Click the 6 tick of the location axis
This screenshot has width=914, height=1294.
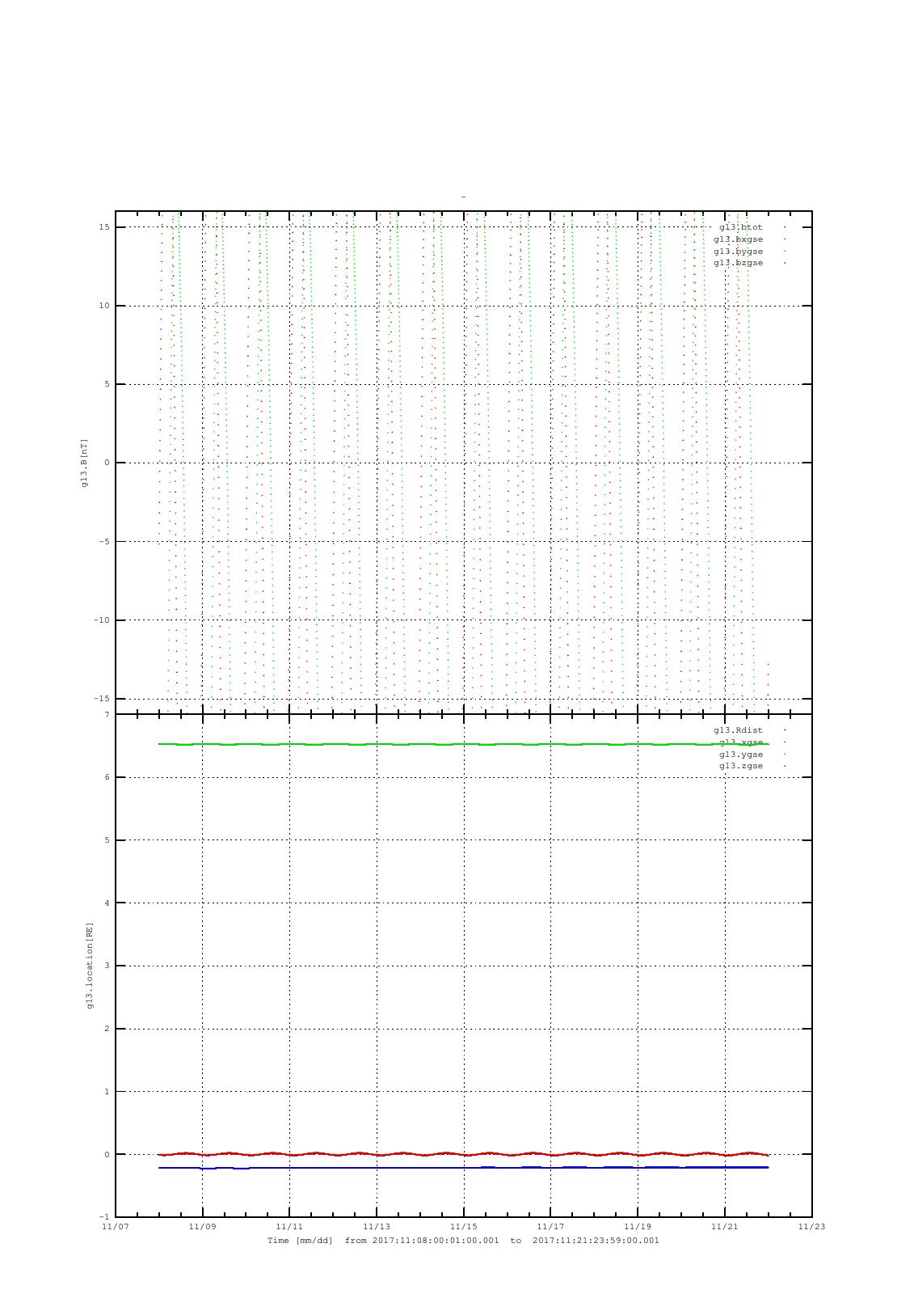[107, 777]
